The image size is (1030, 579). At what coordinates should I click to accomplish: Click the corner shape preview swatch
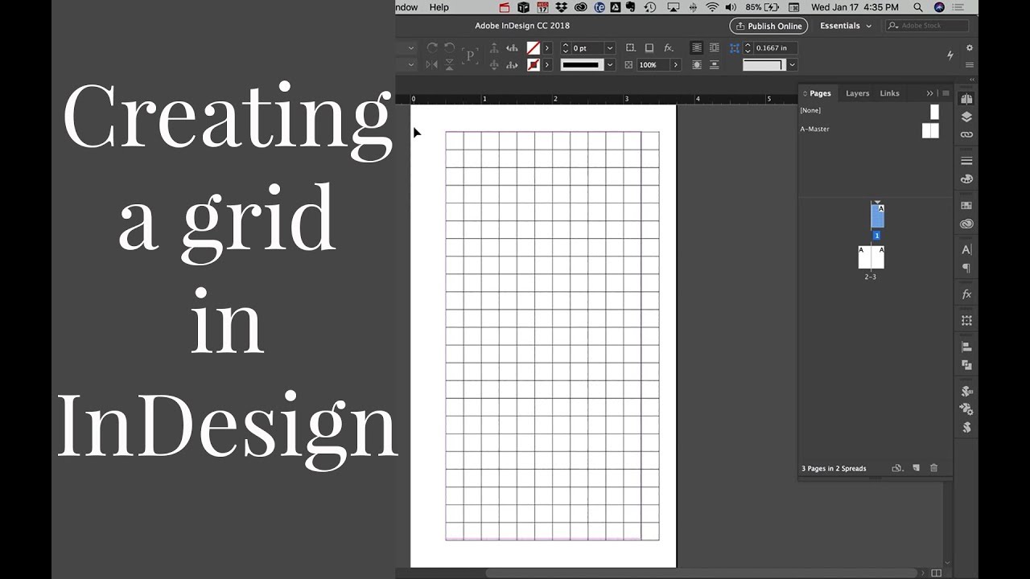763,65
